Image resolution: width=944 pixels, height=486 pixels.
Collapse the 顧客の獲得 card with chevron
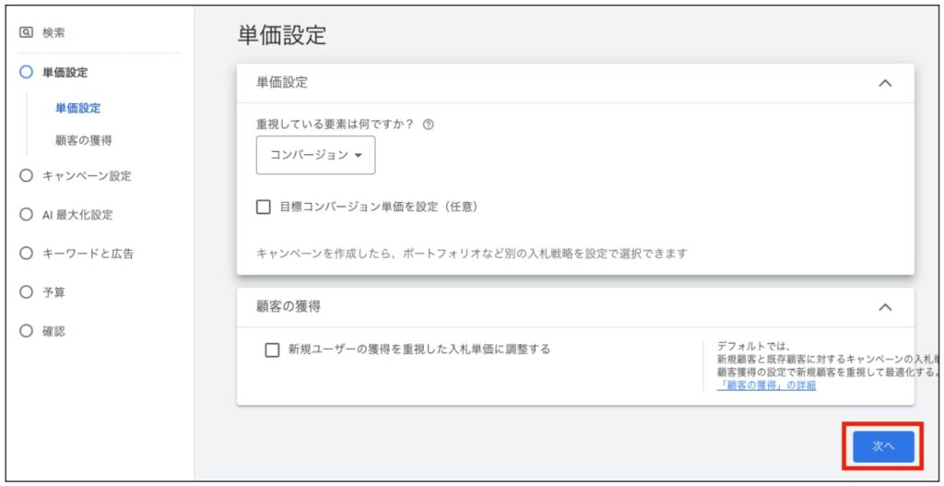pos(885,306)
